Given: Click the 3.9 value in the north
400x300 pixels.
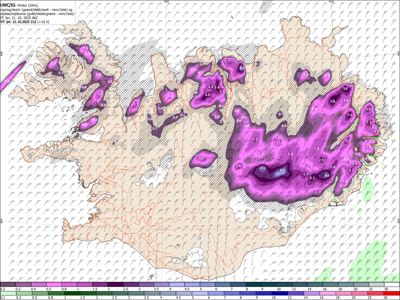Looking at the screenshot, I should 242,68.
